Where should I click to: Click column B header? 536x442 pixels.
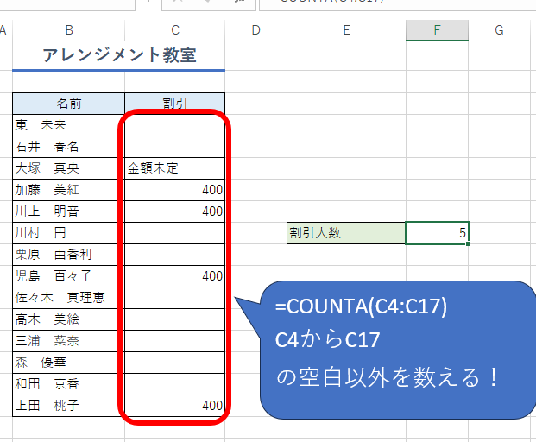(x=68, y=30)
